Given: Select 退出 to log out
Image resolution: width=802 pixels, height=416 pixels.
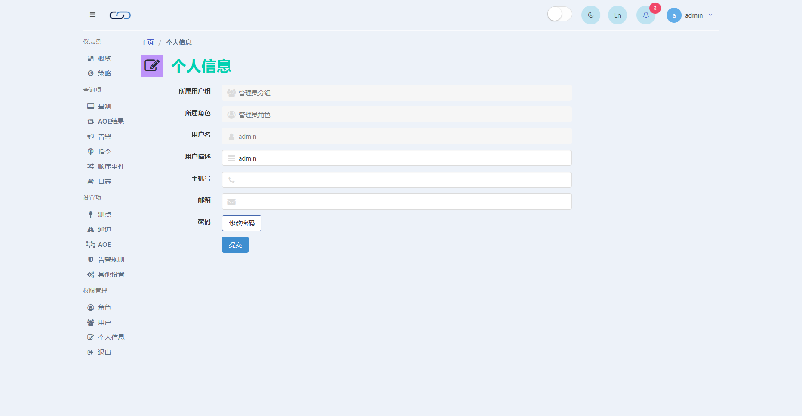Looking at the screenshot, I should 104,352.
